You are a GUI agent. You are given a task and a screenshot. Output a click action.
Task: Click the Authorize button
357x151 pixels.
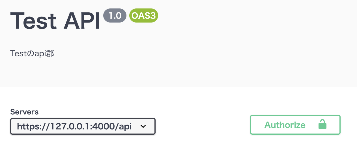pos(295,125)
